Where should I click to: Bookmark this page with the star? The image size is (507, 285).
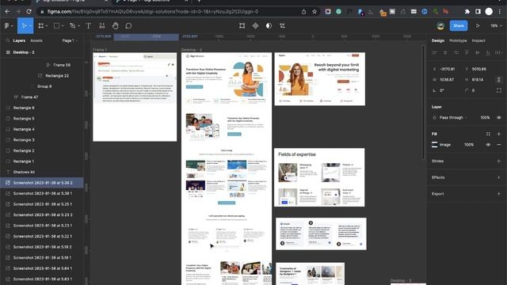click(x=314, y=11)
